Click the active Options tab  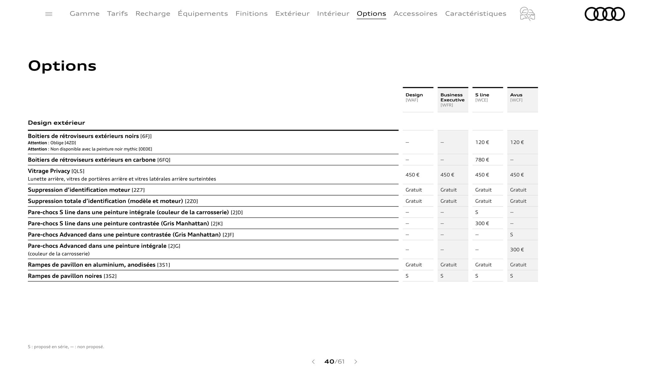coord(371,14)
